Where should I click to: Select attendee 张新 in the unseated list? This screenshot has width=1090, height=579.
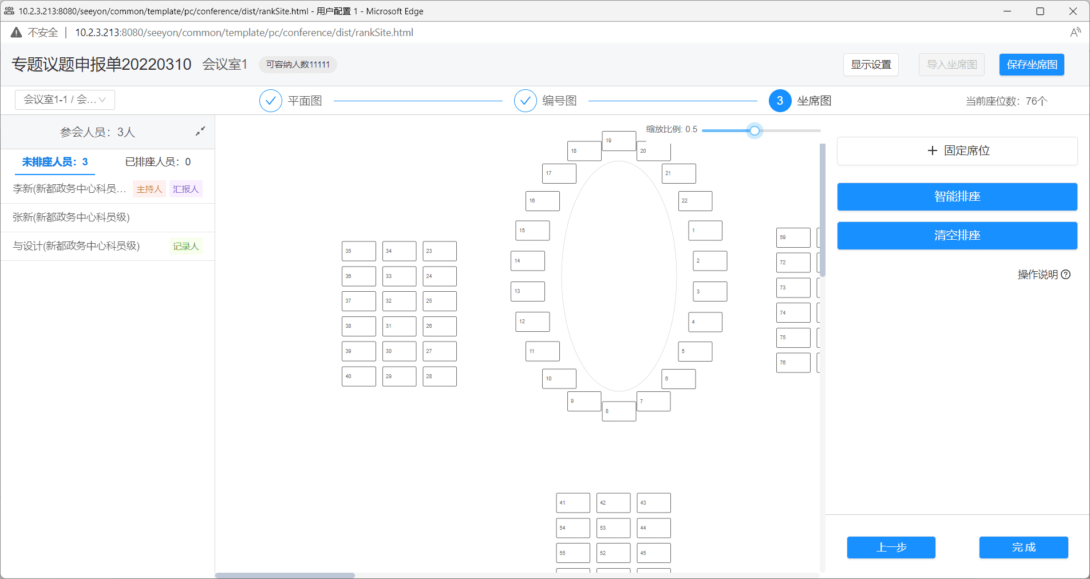[108, 217]
